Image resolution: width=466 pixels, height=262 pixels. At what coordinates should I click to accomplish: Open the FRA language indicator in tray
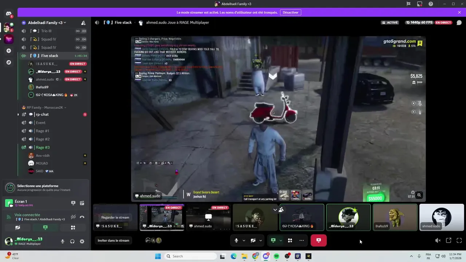(x=429, y=256)
